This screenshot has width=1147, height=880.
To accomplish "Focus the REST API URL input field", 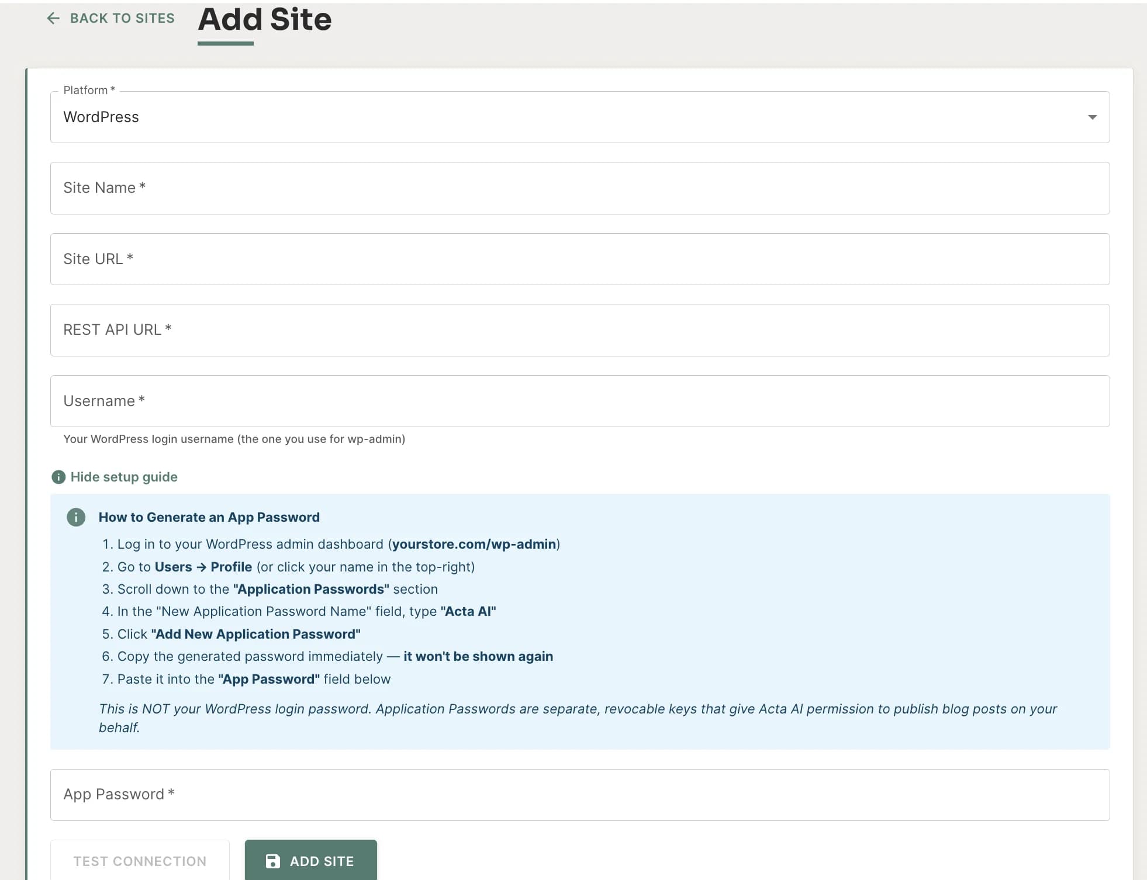I will [579, 330].
